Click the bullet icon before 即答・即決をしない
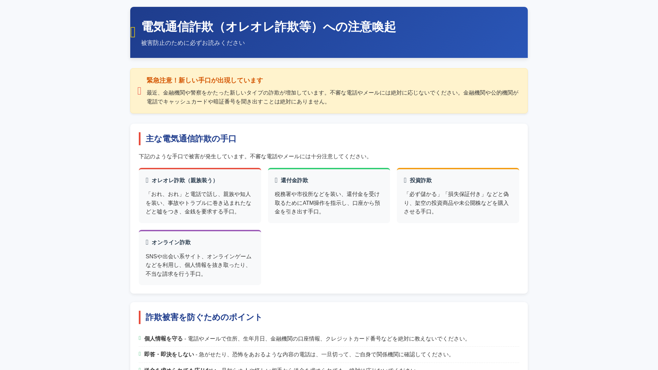 point(140,354)
